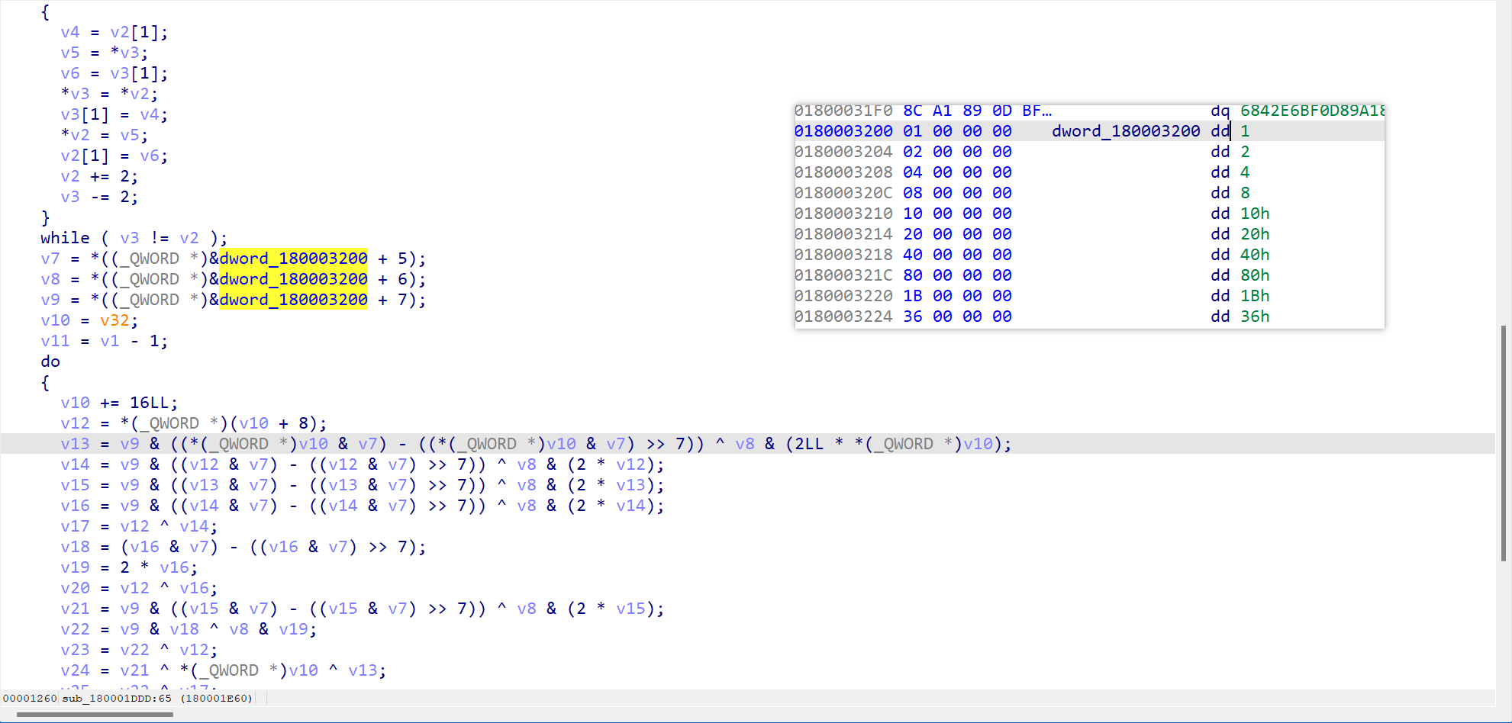Click the dd value 1Bh at 0180003220
Screen dimensions: 1512x723
pyautogui.click(x=1255, y=295)
